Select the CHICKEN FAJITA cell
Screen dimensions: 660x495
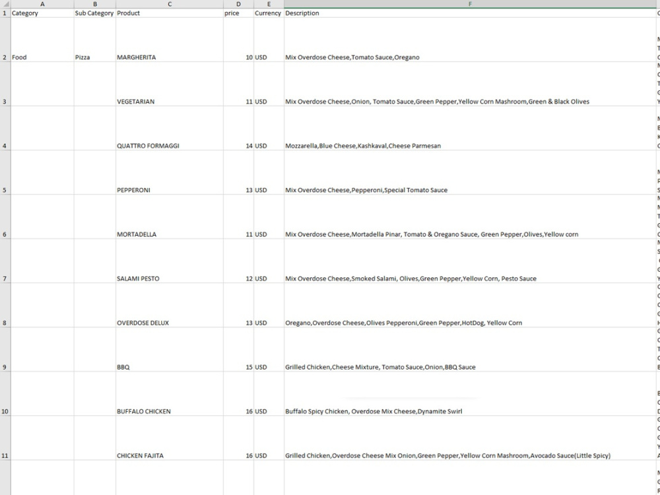tap(170, 438)
